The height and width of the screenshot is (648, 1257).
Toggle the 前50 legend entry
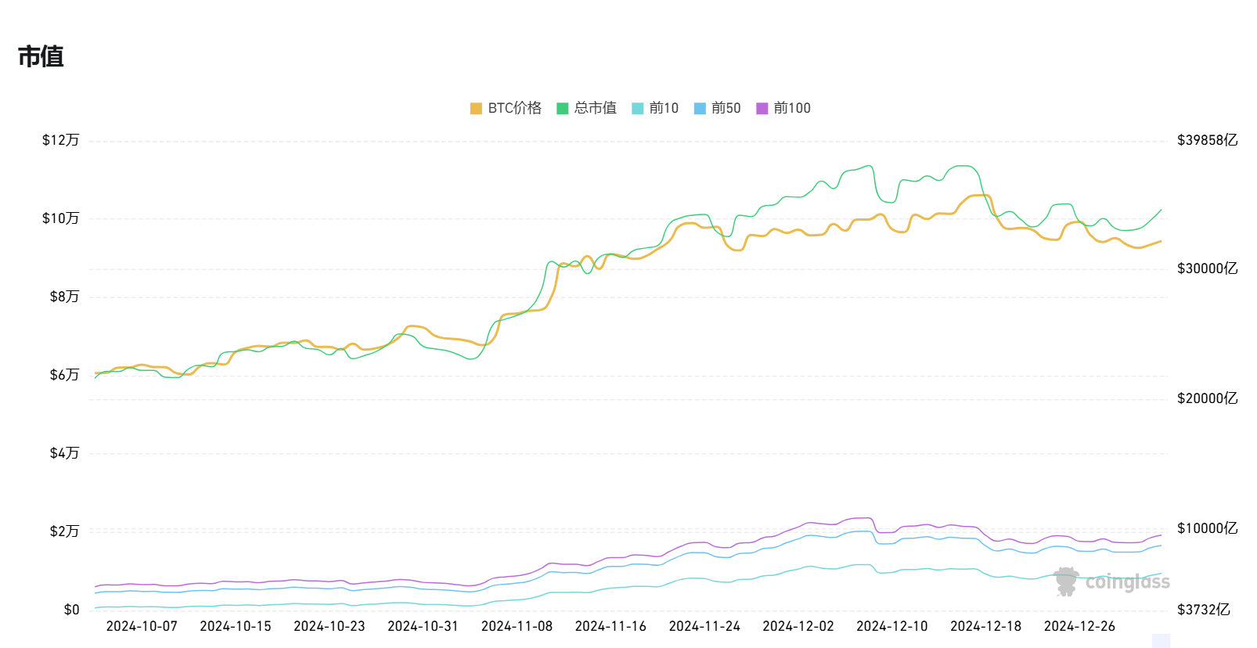tap(717, 108)
